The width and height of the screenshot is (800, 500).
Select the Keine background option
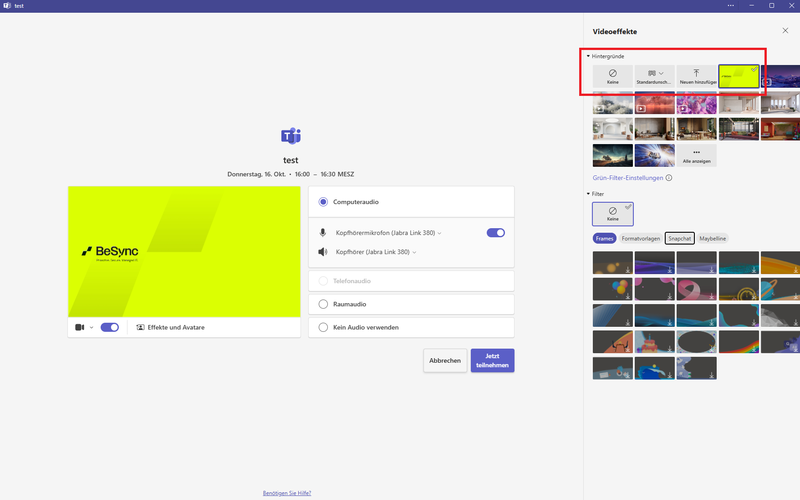(612, 76)
